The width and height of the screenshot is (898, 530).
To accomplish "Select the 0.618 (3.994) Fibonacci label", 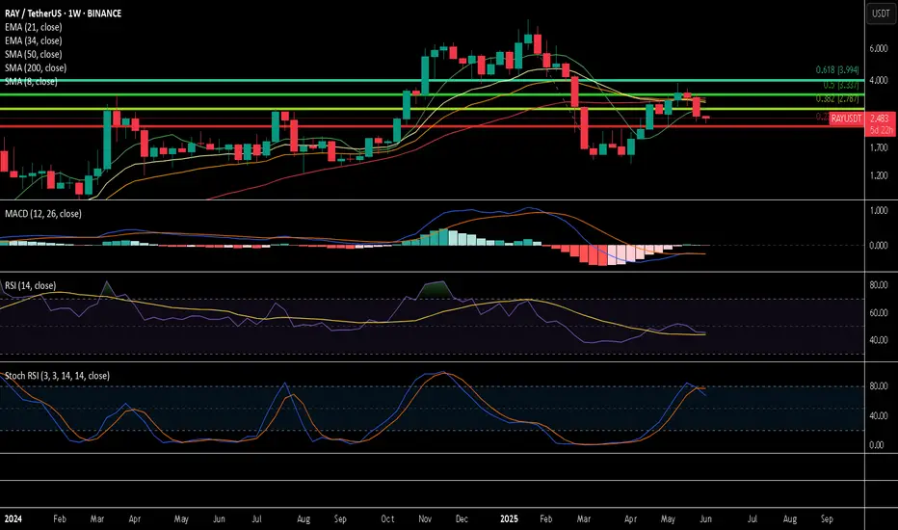I will point(837,70).
